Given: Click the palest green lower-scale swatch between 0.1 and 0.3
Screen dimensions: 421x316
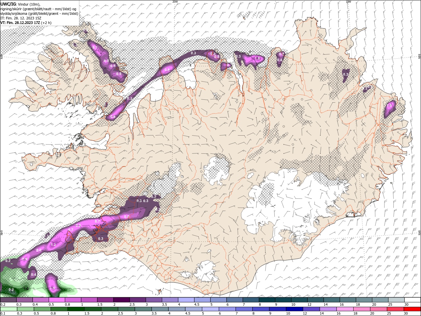Looking at the screenshot, I should point(8,309).
